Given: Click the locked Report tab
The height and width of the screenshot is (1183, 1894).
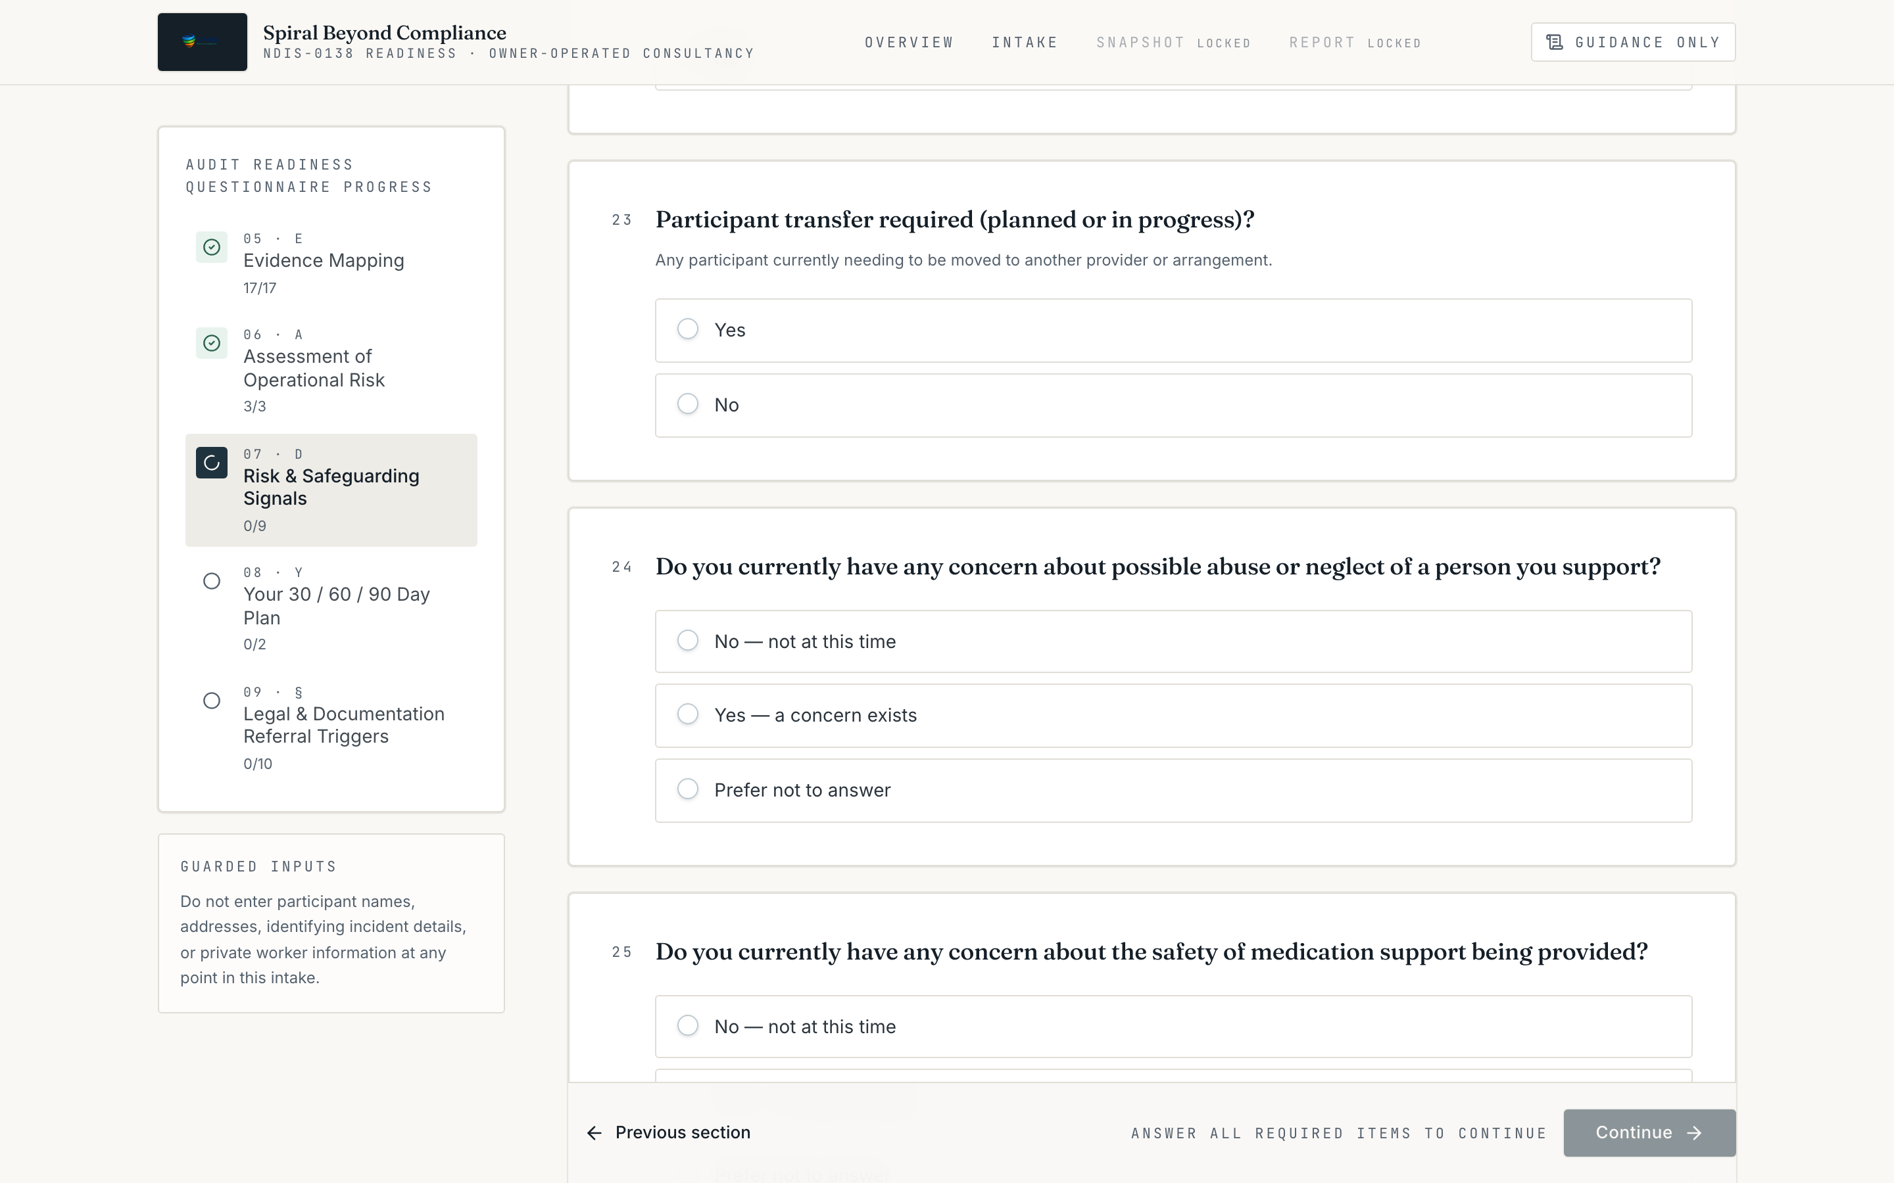Looking at the screenshot, I should [x=1355, y=42].
